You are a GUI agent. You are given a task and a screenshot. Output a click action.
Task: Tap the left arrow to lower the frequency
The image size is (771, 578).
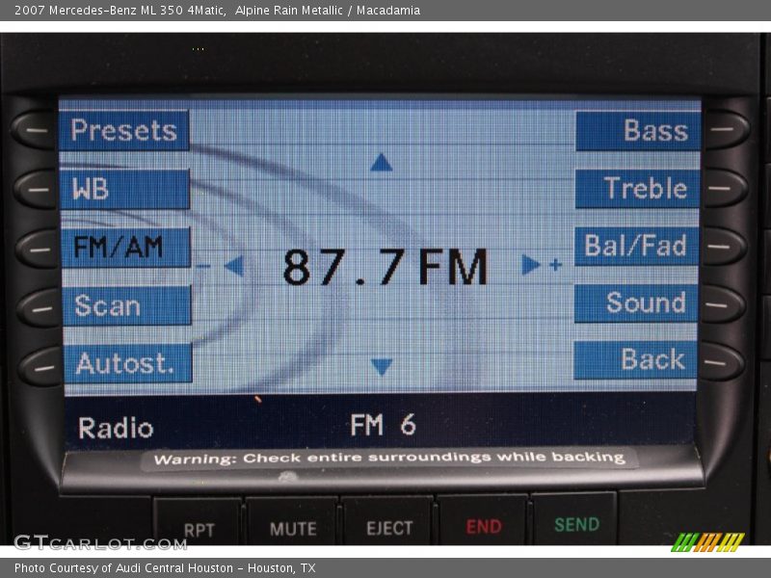coord(233,266)
